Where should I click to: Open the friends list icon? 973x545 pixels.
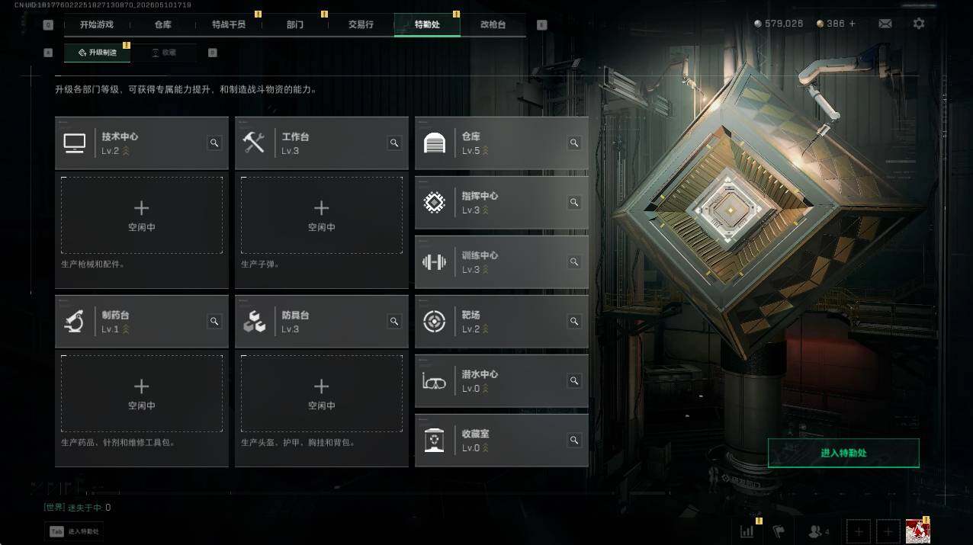pos(818,531)
